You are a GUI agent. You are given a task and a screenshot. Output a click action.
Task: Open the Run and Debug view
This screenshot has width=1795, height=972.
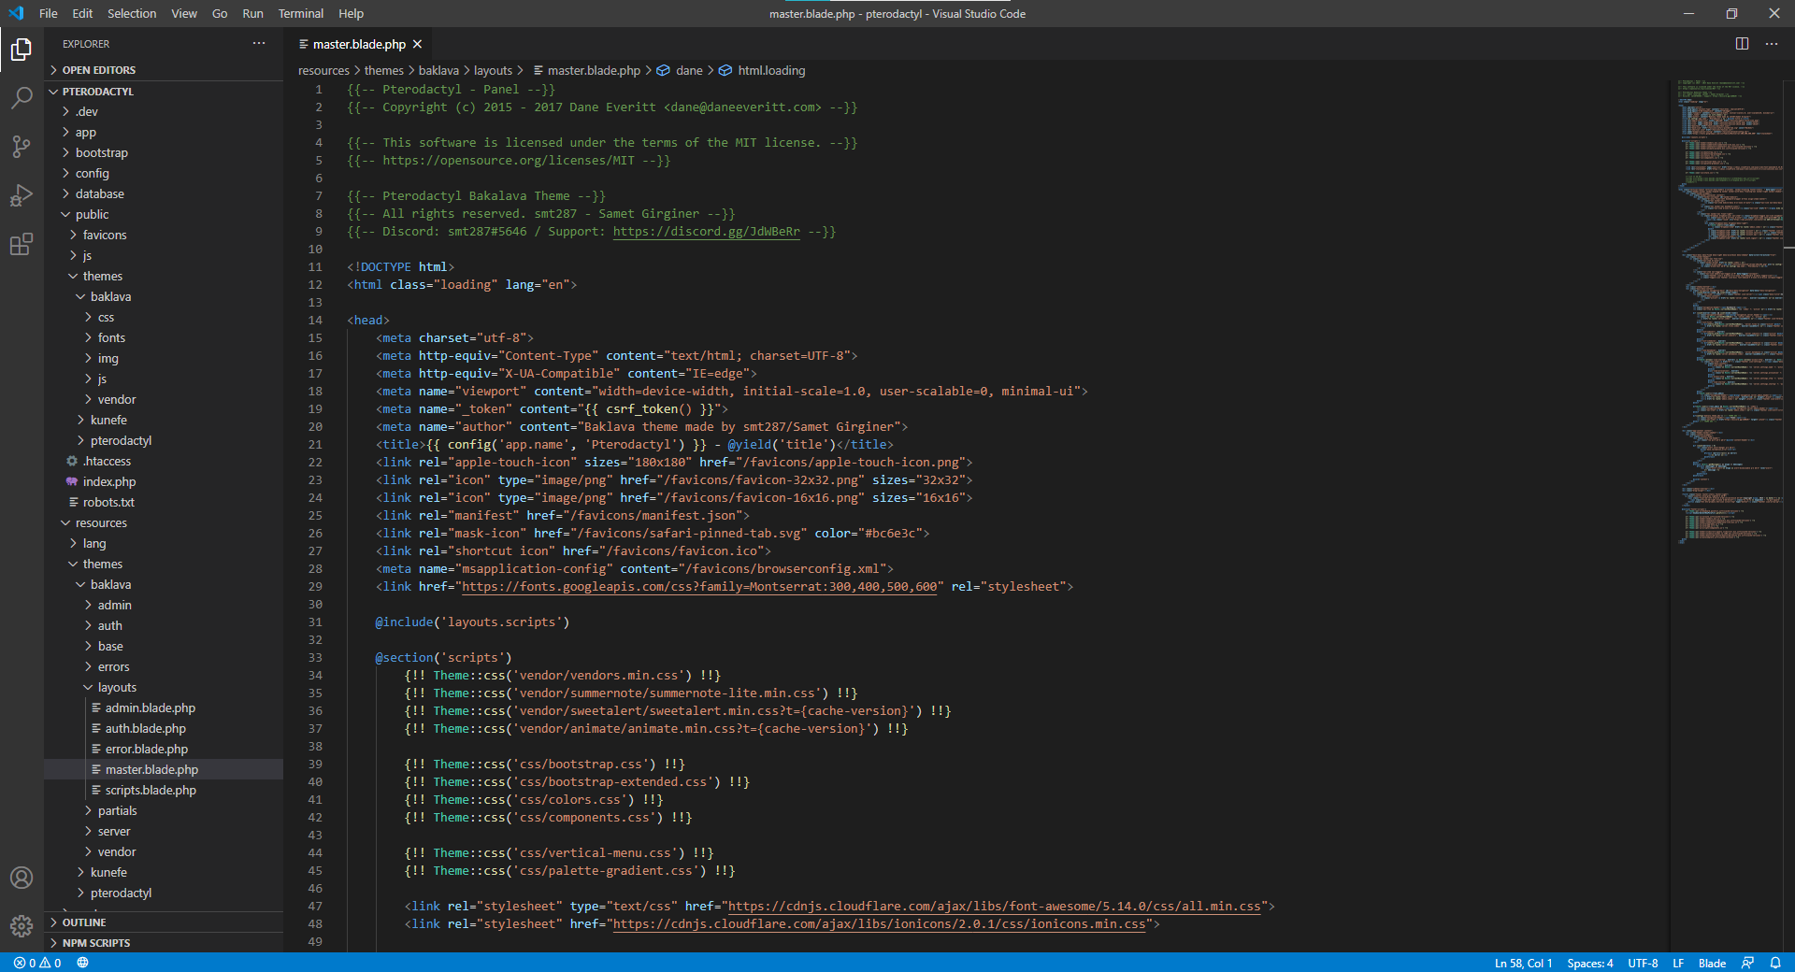coord(22,195)
